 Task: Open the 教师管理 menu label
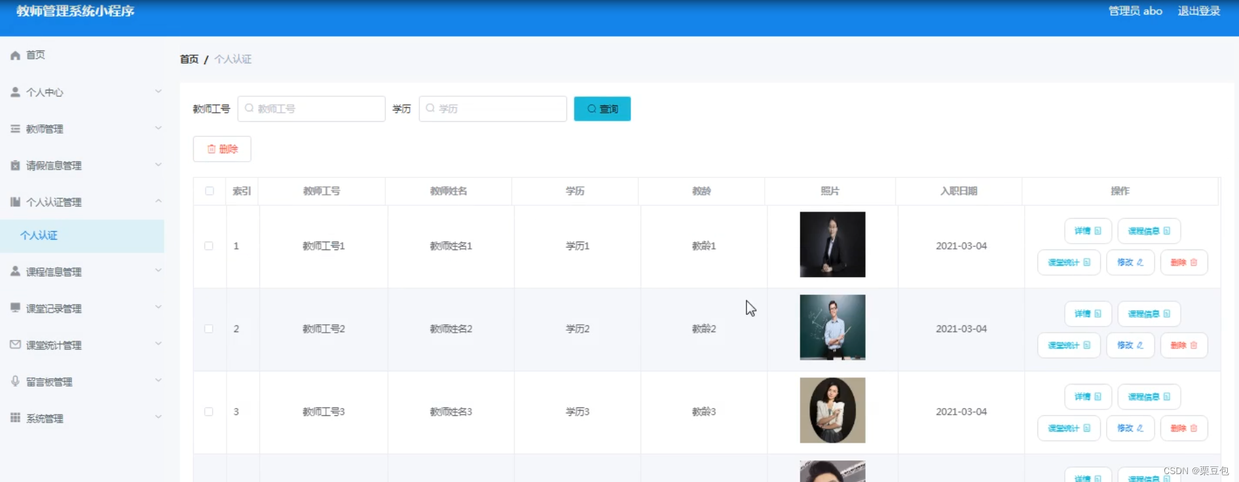[45, 130]
